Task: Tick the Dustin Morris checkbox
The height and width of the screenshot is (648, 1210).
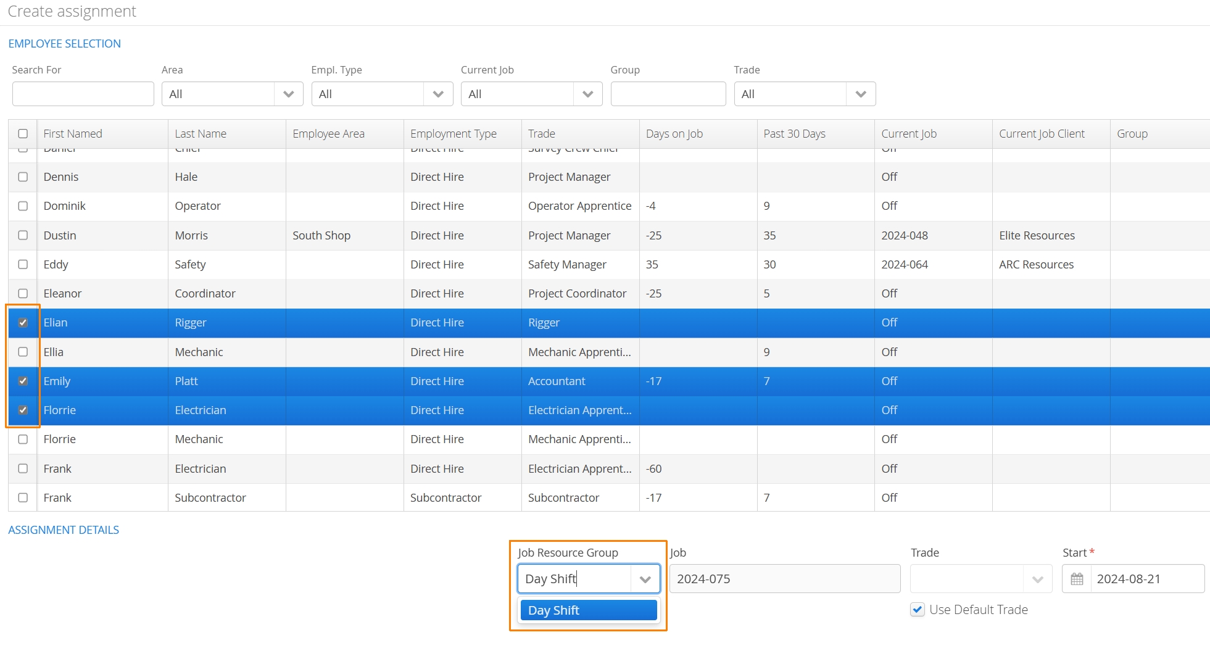Action: pyautogui.click(x=23, y=235)
